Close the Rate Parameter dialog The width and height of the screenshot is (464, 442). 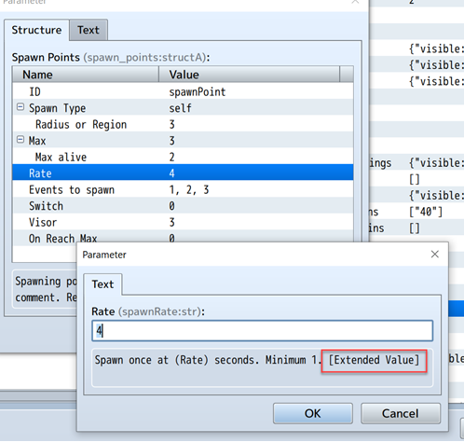click(435, 255)
